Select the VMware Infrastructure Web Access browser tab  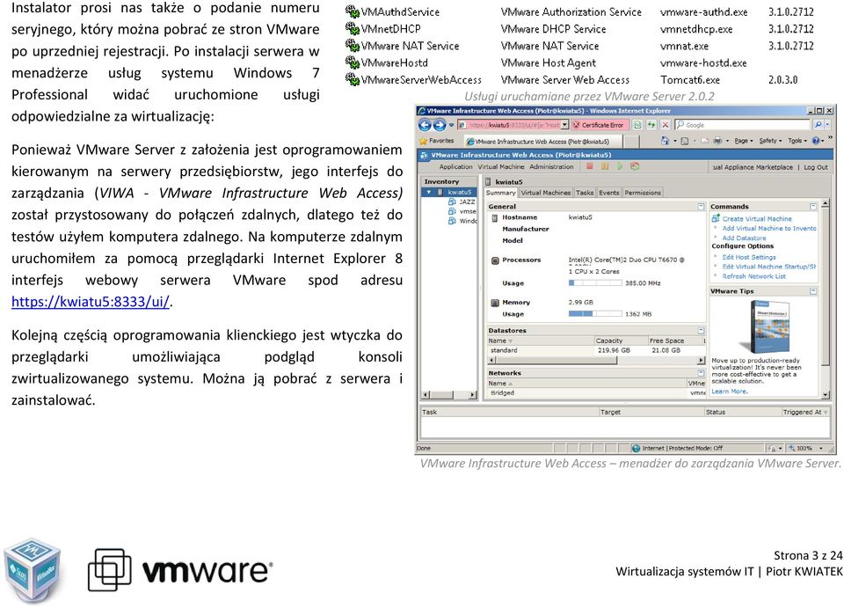pos(542,141)
